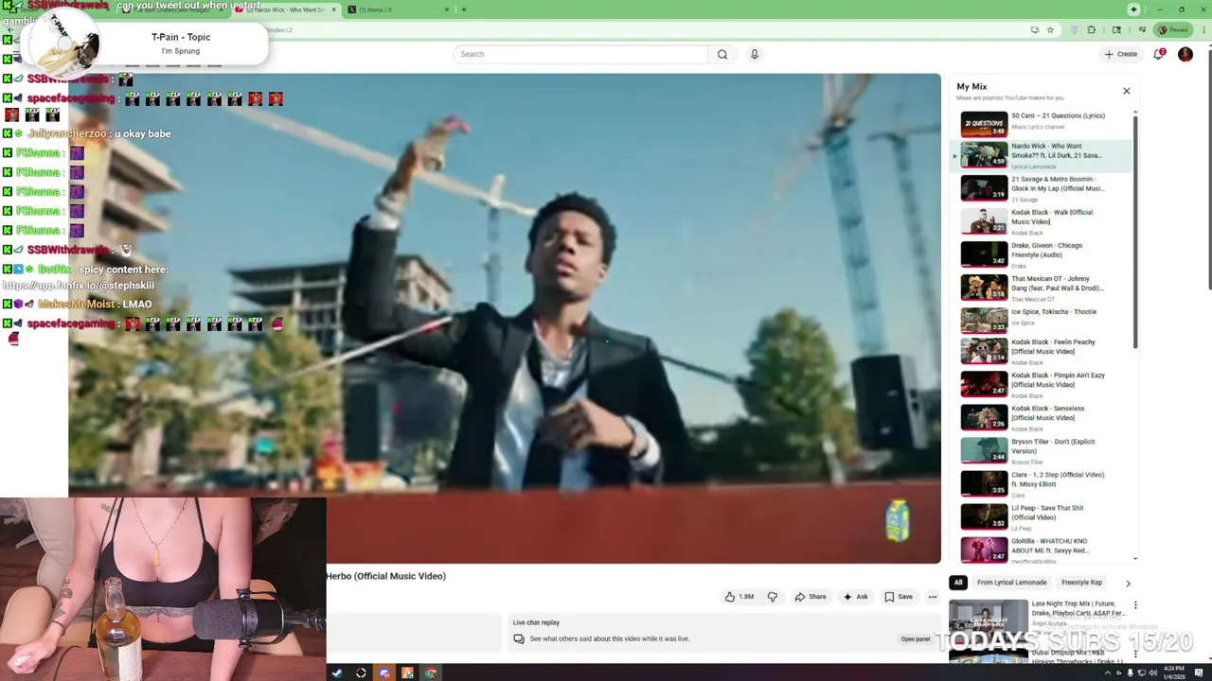This screenshot has width=1212, height=681.
Task: Open Google Chrome from the taskbar
Action: 431,673
